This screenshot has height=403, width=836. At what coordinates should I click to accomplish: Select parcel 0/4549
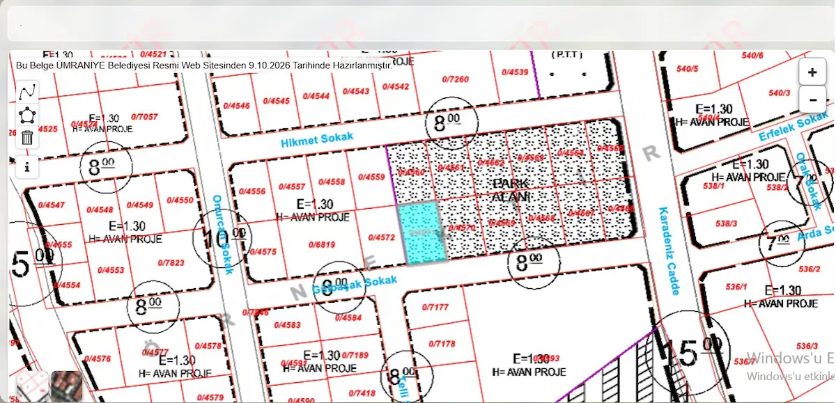tap(139, 205)
